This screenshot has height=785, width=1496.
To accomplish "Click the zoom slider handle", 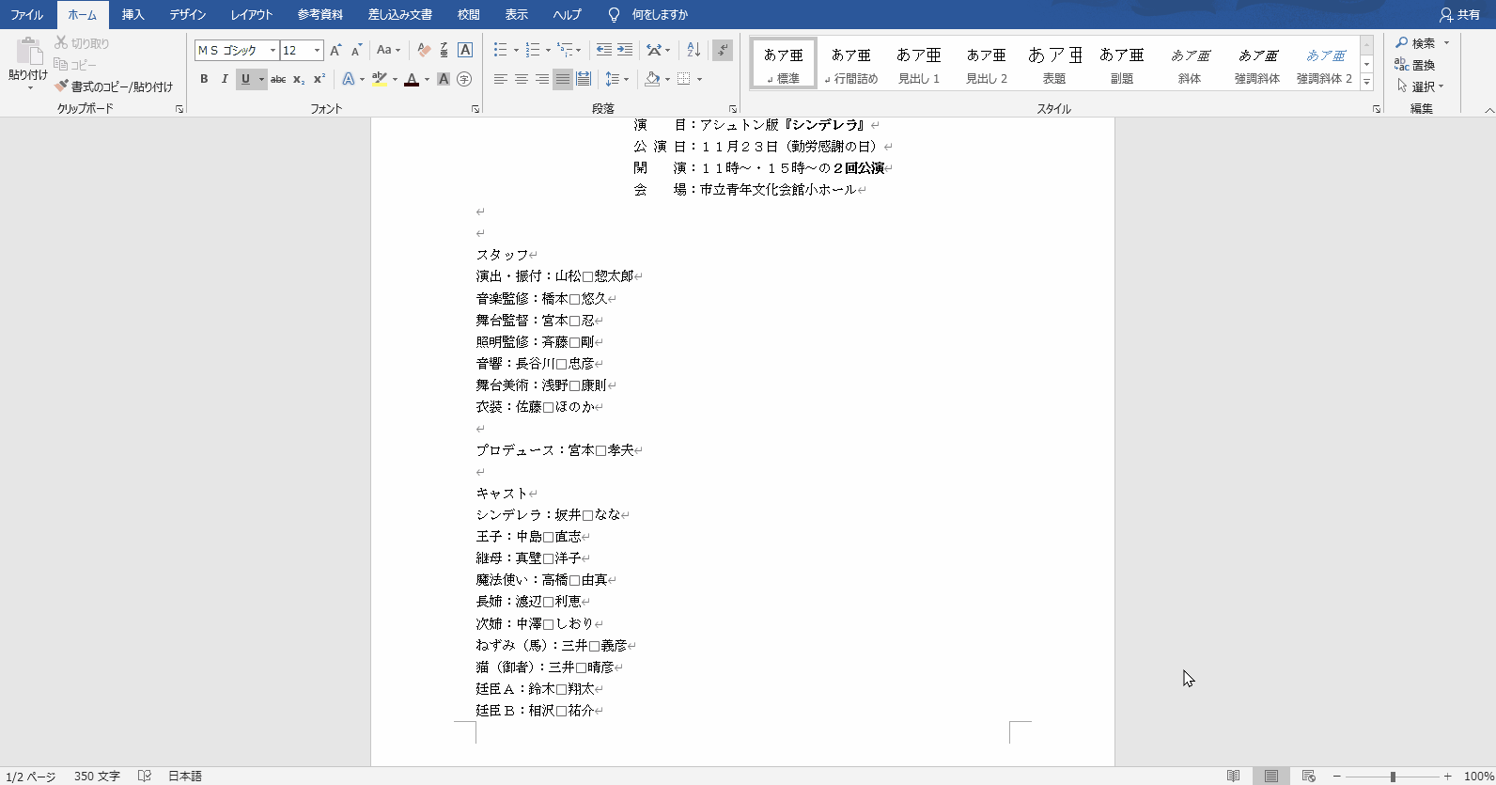I will (1393, 777).
